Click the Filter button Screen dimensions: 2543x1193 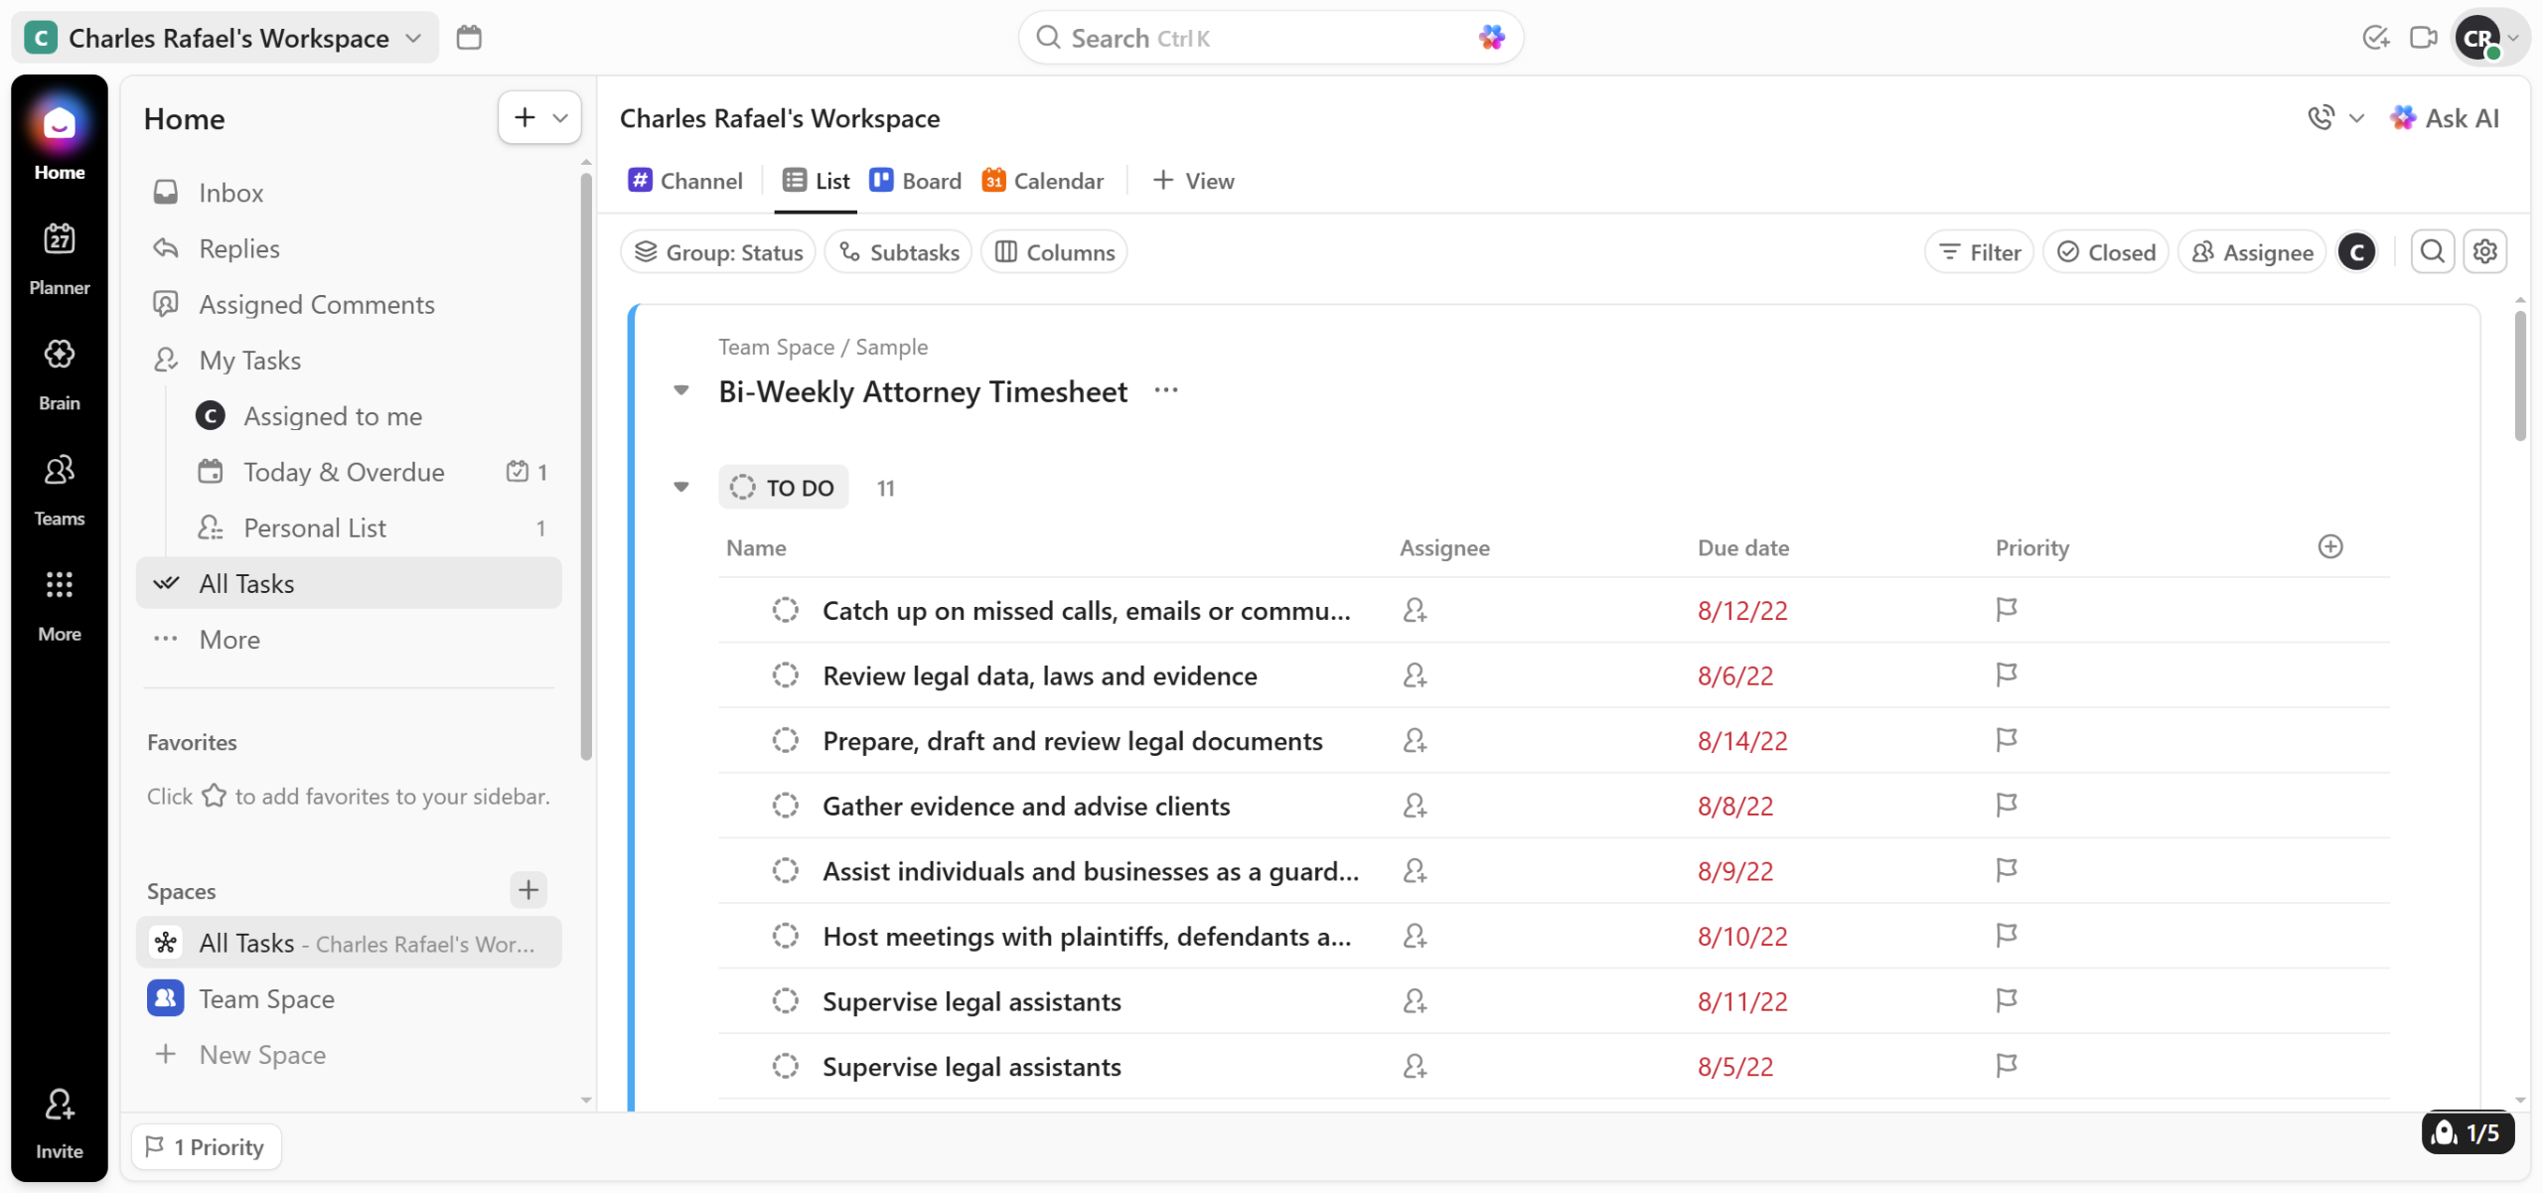pos(1980,252)
